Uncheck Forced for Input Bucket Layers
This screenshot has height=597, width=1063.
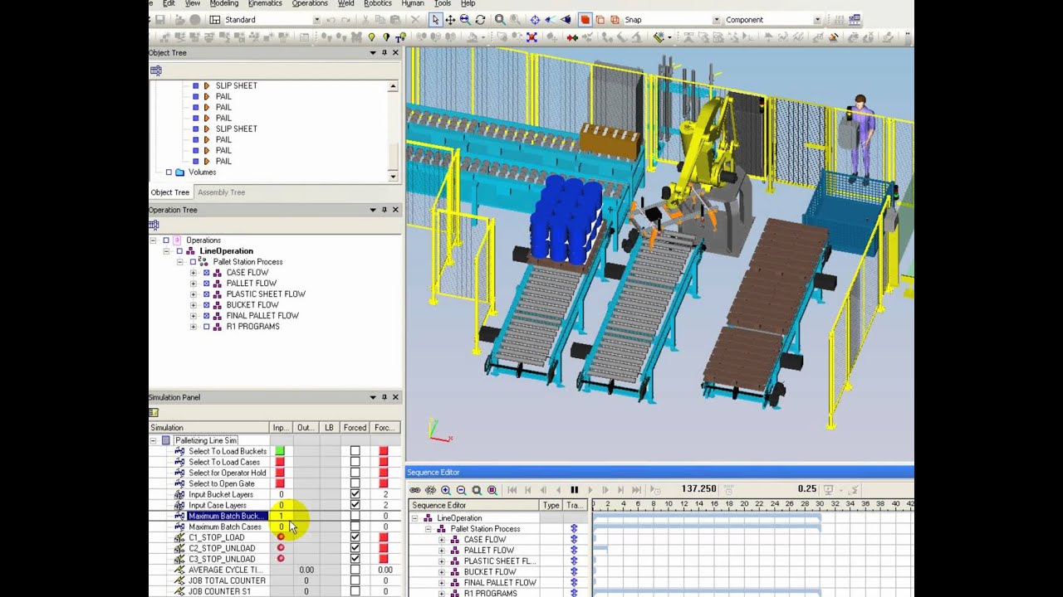355,494
